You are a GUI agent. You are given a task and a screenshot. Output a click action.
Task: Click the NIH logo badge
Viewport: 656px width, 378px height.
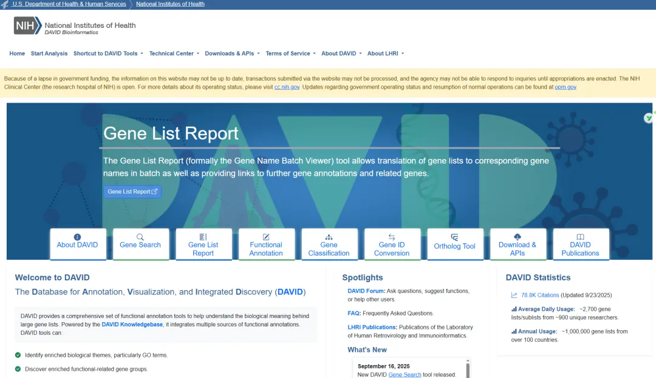click(27, 25)
